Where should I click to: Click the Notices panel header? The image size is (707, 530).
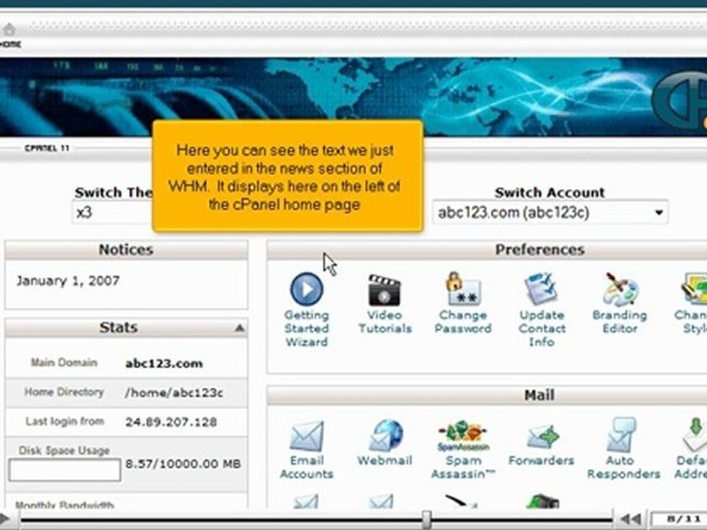126,250
